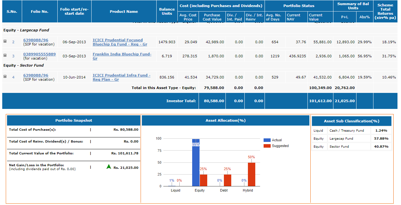Screen dimensions: 401x205
Task: Open folio number 0389905555889
Action: click(x=39, y=54)
